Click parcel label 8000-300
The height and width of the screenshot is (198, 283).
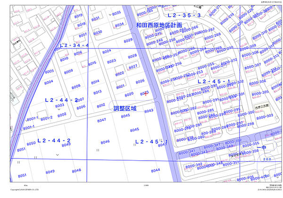[x=246, y=114]
